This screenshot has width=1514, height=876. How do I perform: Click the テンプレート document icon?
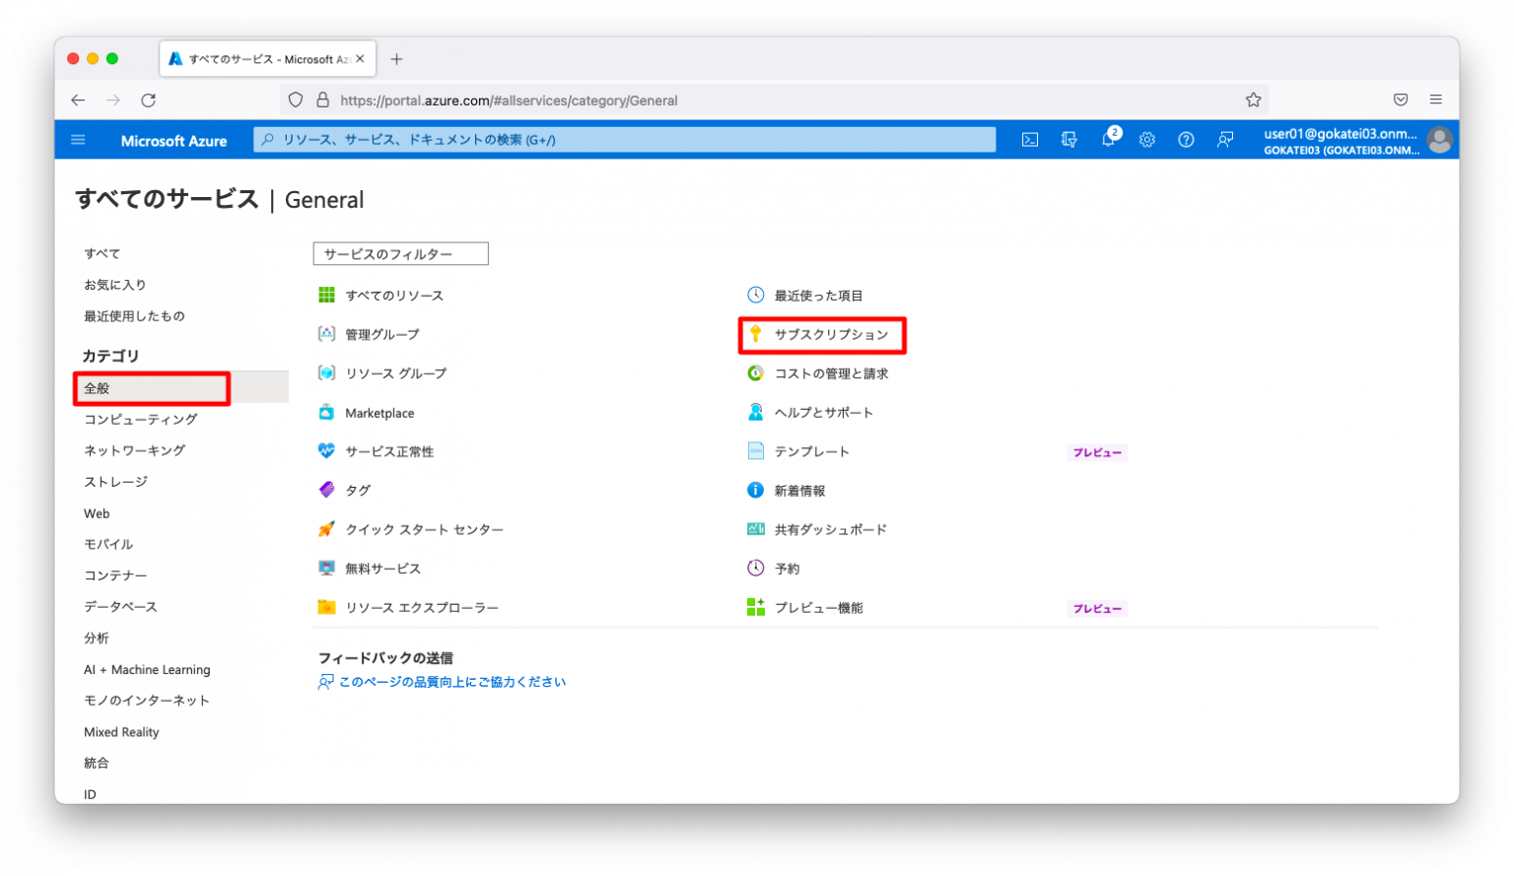(755, 450)
